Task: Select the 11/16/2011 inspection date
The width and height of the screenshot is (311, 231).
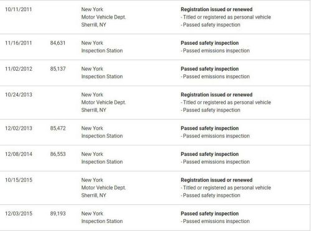Action: pos(19,43)
